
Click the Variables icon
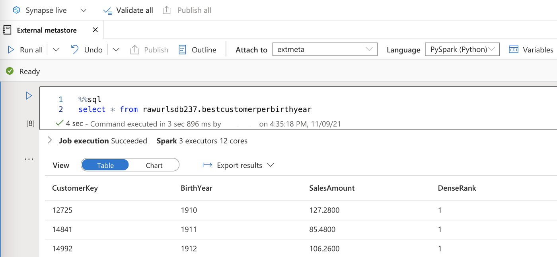click(513, 50)
